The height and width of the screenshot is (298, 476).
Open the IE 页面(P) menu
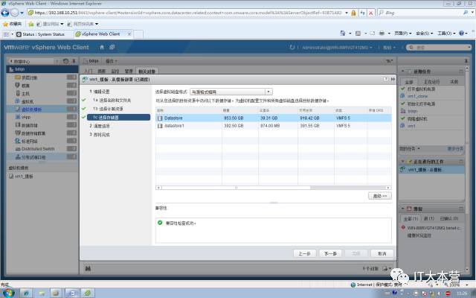click(403, 33)
